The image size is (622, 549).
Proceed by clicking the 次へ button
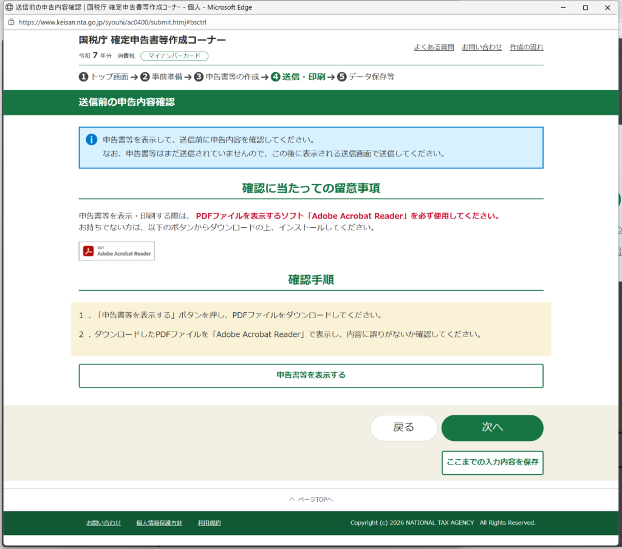[x=492, y=428]
